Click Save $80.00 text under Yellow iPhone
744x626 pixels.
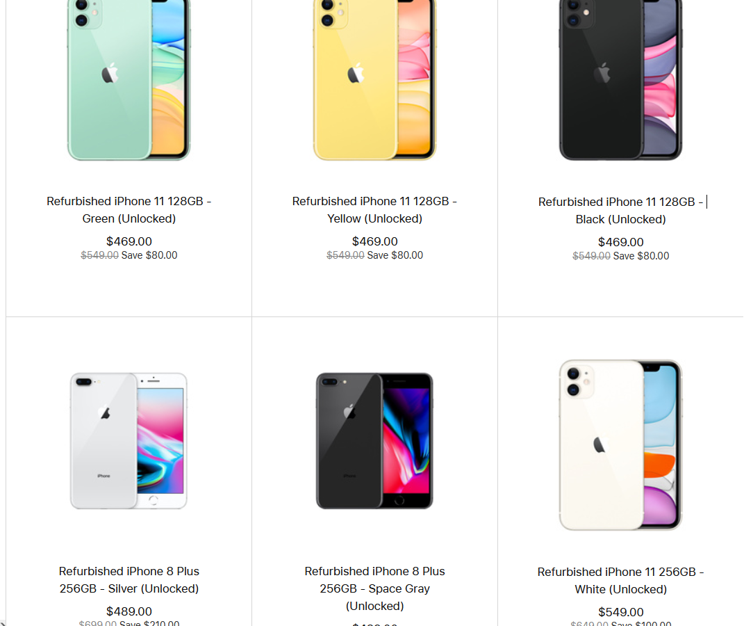pos(395,255)
